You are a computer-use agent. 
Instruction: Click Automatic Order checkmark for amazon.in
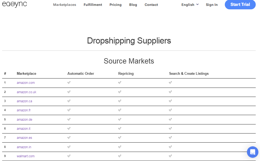tap(69, 147)
